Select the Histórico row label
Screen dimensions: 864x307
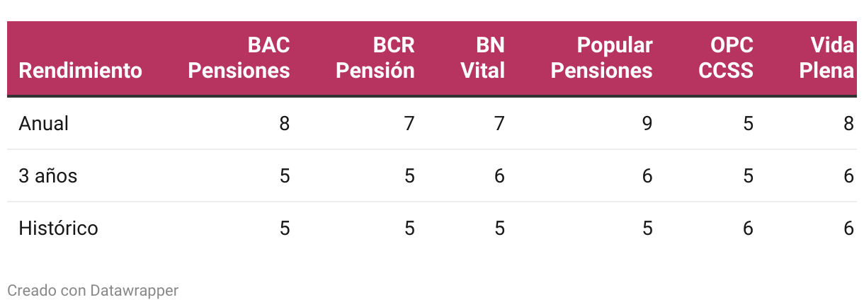point(58,228)
